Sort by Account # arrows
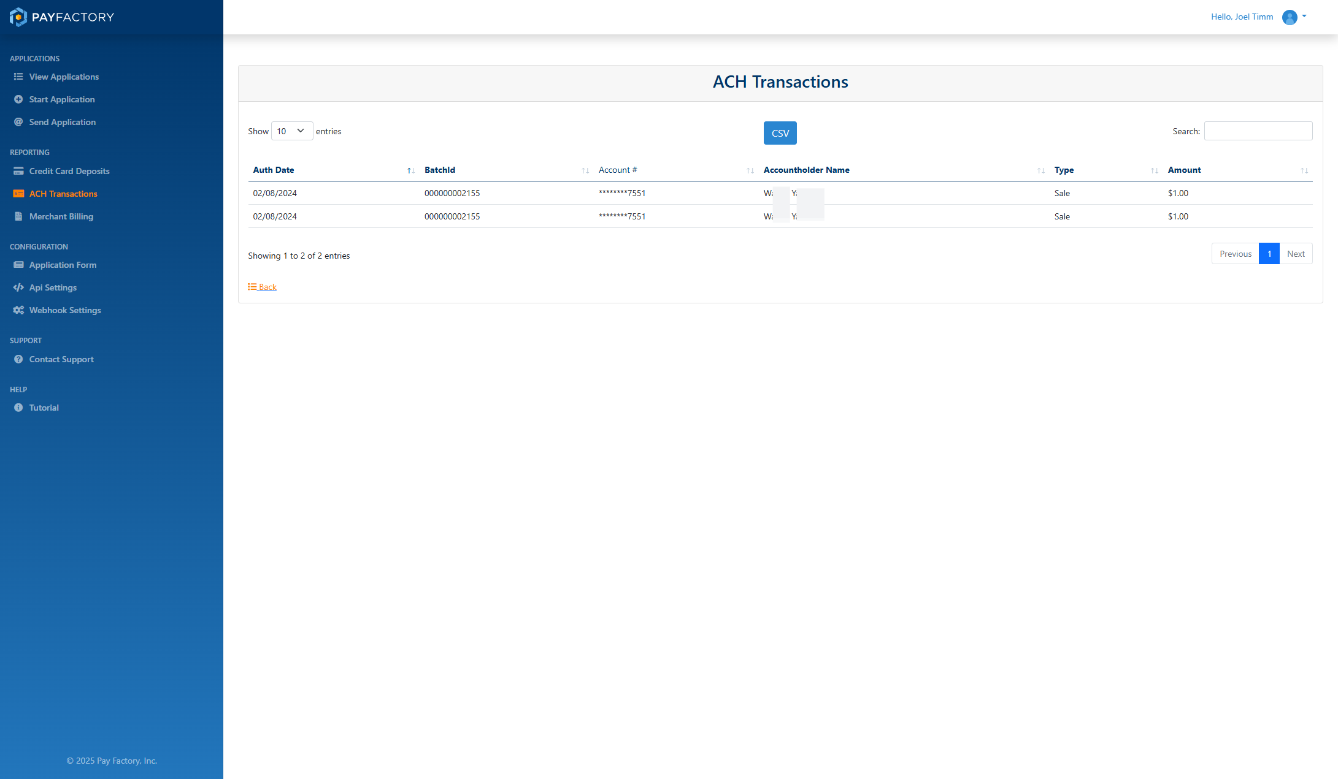 (750, 170)
